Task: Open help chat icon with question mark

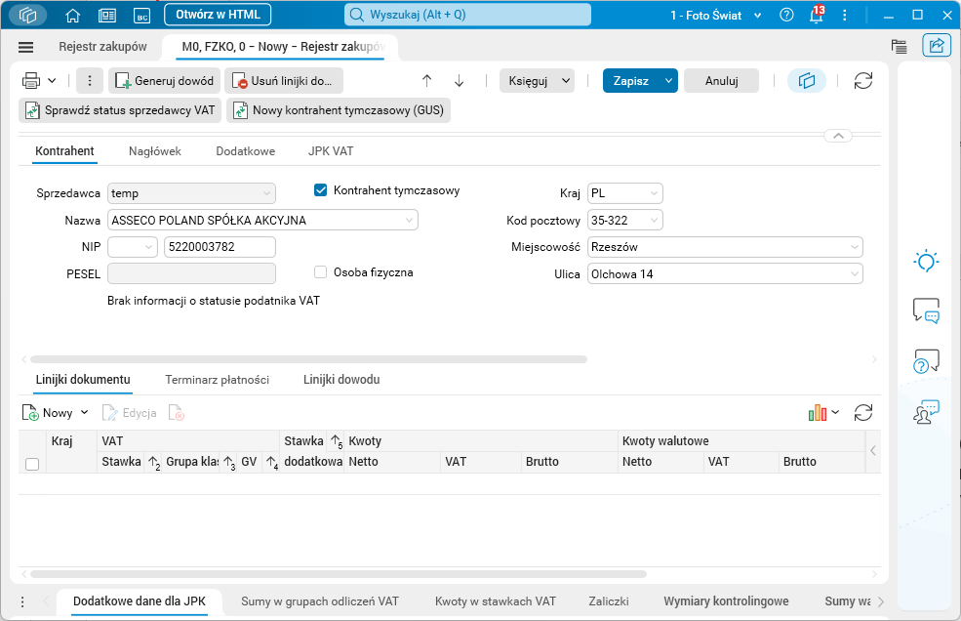Action: click(x=926, y=361)
